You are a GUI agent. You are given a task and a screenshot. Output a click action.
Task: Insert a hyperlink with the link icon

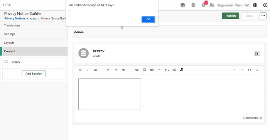point(137,70)
